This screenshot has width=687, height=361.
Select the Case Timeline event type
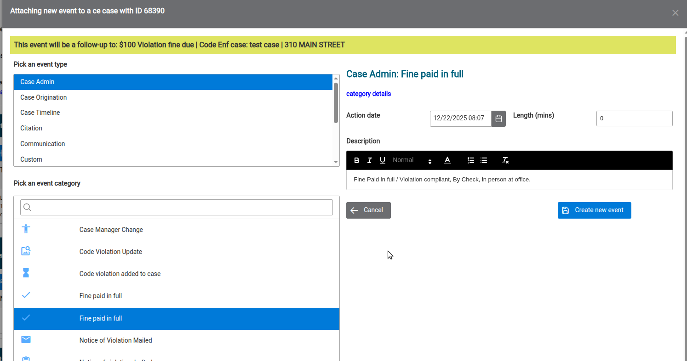(173, 113)
